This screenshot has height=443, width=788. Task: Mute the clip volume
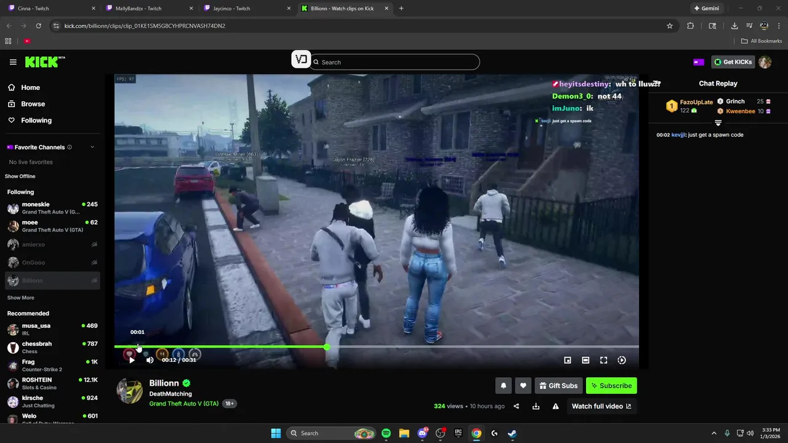150,360
